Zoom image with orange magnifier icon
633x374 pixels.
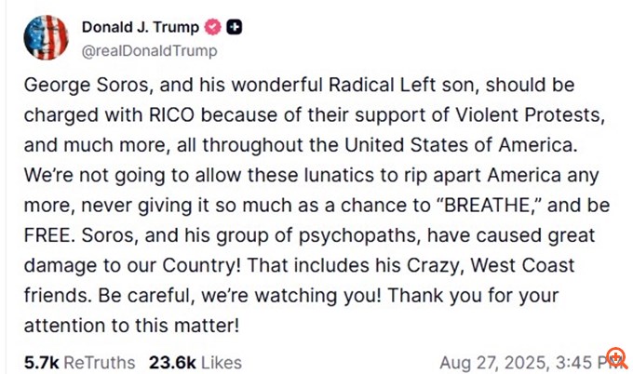[x=617, y=358]
